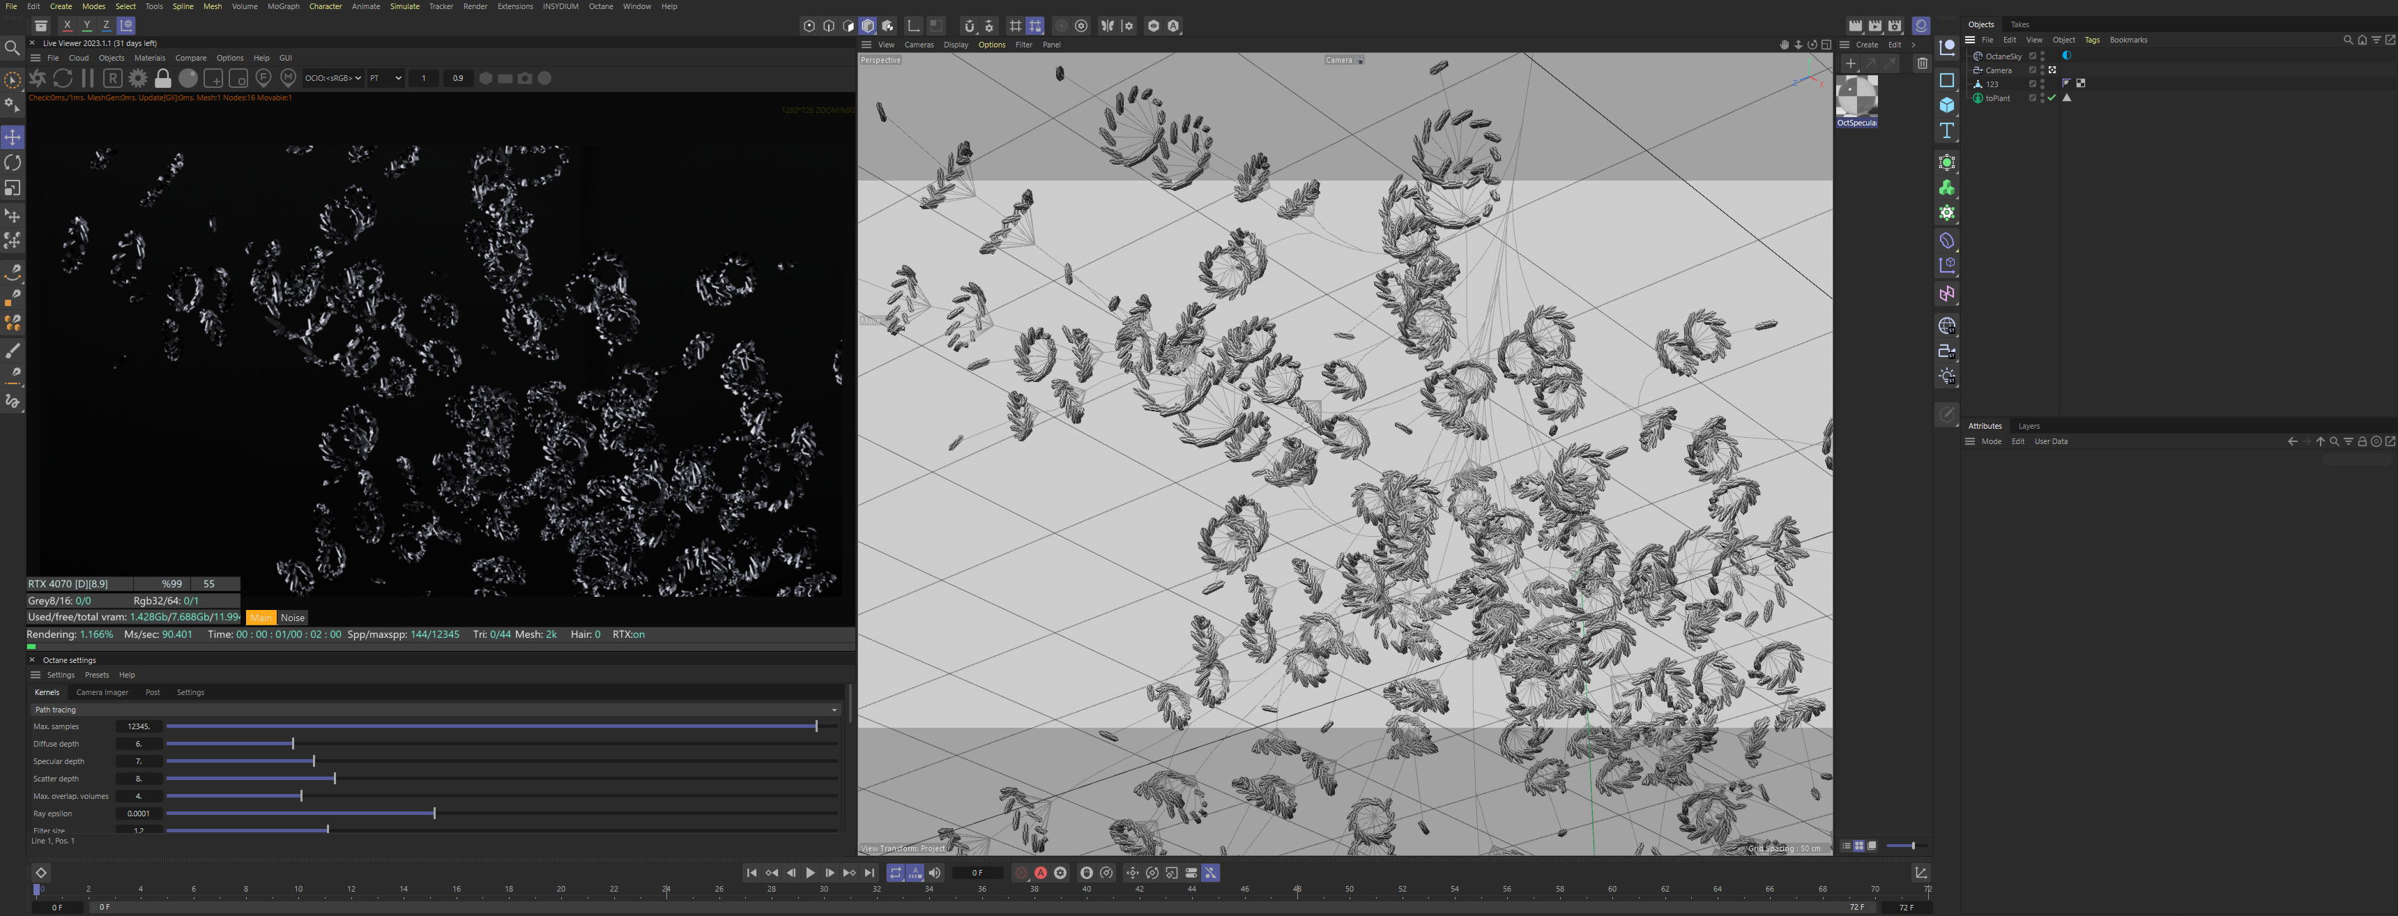Select the Rotate tool in left toolbar

tap(12, 162)
